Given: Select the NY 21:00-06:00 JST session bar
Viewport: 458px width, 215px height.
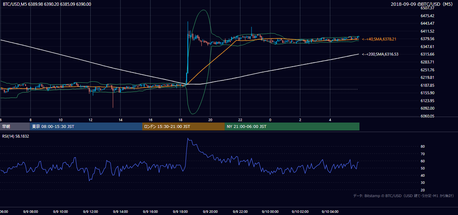Looking at the screenshot, I should click(x=292, y=126).
